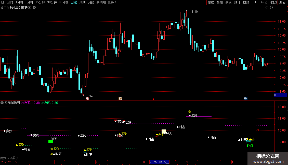The height and width of the screenshot is (165, 288).
Task: Click the 涨 event marker below chart
Action: [87, 99]
